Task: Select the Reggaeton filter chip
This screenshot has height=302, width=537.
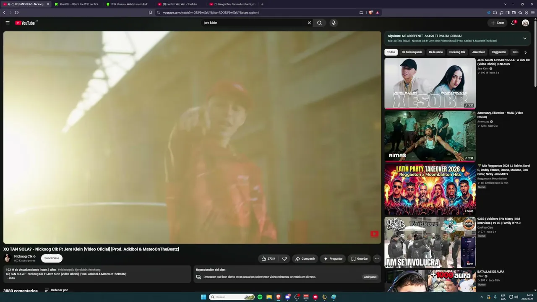Action: [499, 52]
